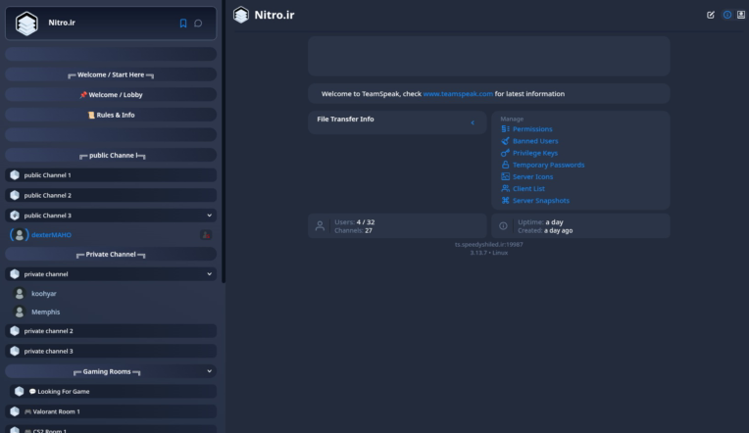Open the www.teamspeak.com link

pos(458,94)
